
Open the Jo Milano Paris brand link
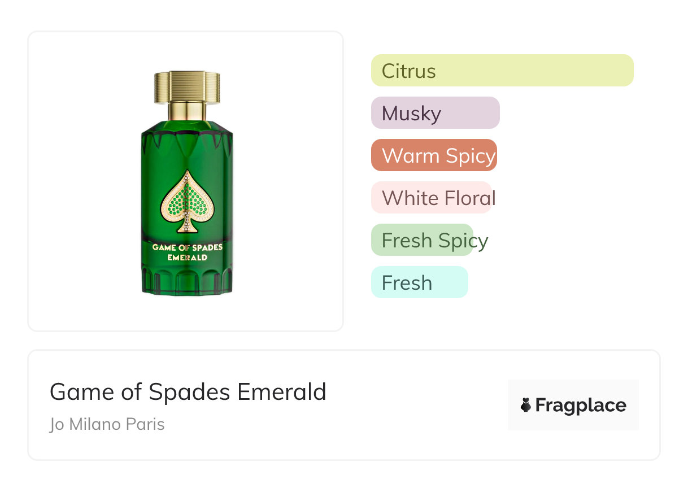pyautogui.click(x=107, y=424)
